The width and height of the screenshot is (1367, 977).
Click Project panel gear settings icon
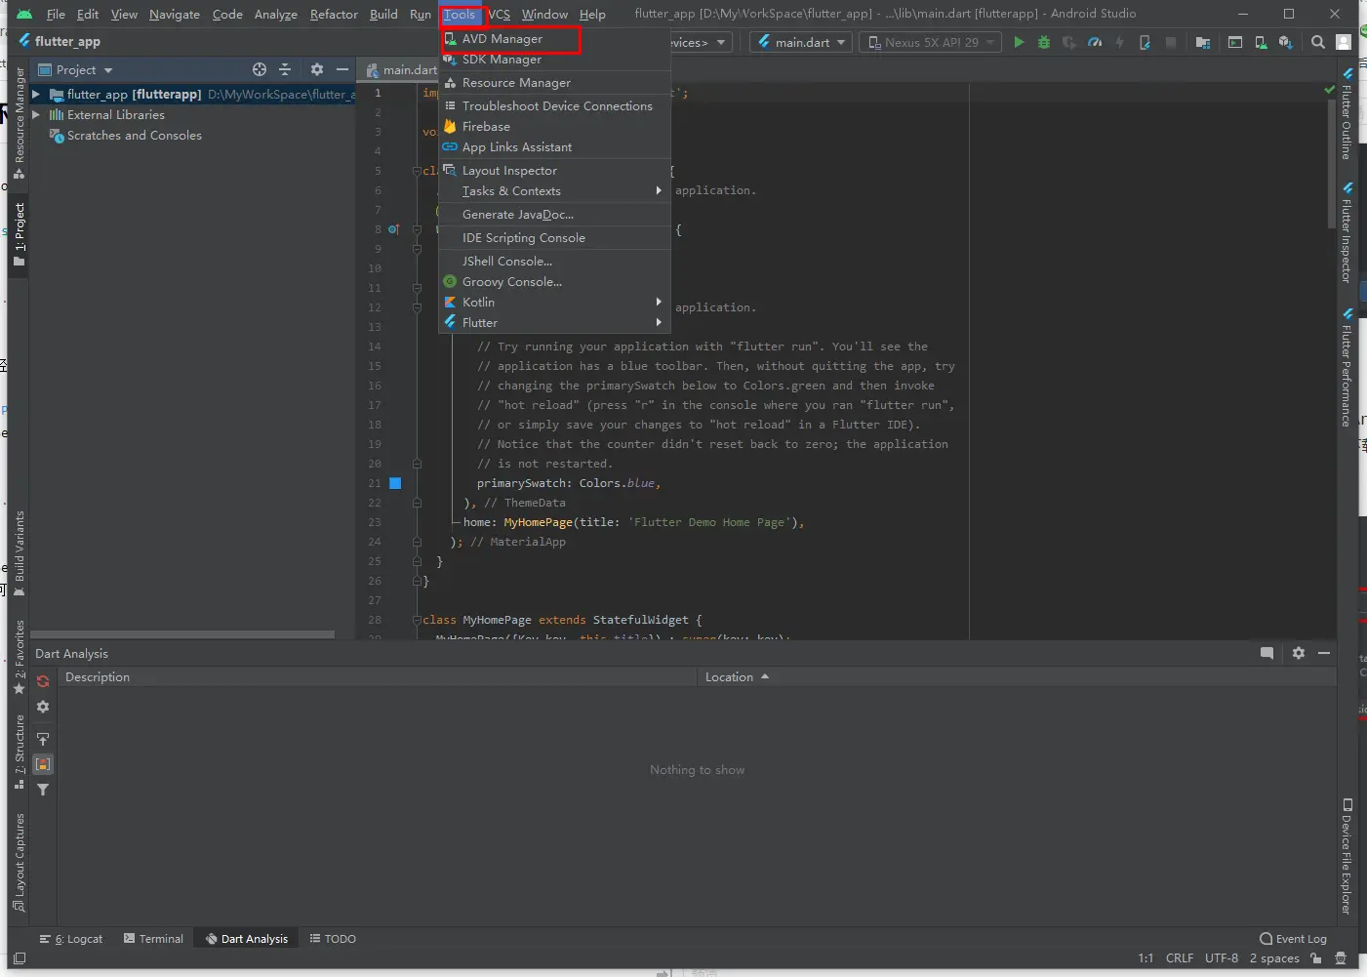[x=316, y=69]
